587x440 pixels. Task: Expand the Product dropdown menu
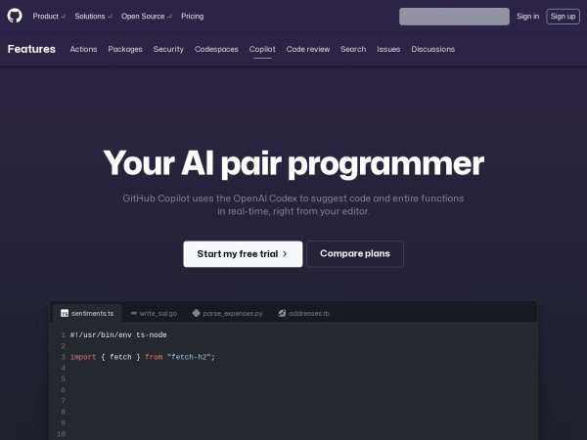[49, 16]
